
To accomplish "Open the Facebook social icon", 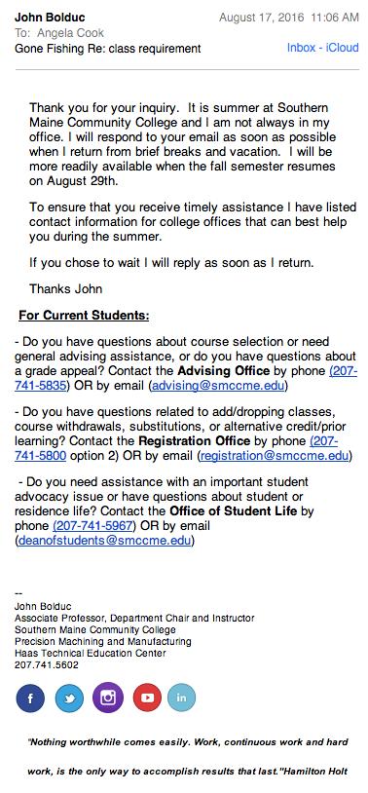I will (30, 698).
